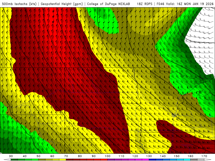Screen dimensions: 215x161
Task: Click the dark blue legend swatch after 130
Action: [152, 160]
